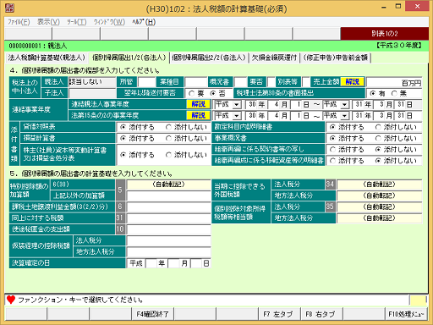Select the 個別帰属届出1/2(各法人) tab

tap(129, 58)
